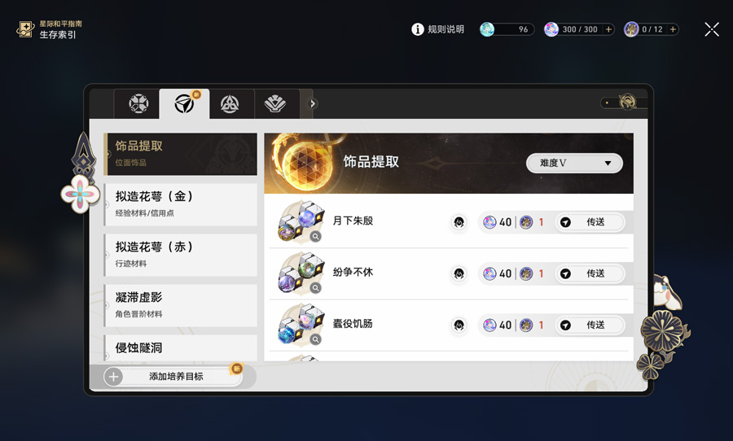Screen dimensions: 733x441
Task: Teleport to 蠹役饥肠 with 传送 button
Action: (590, 325)
